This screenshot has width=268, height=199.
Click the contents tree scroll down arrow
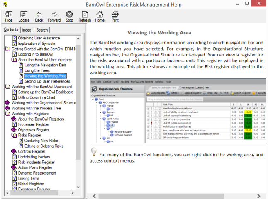coord(78,187)
